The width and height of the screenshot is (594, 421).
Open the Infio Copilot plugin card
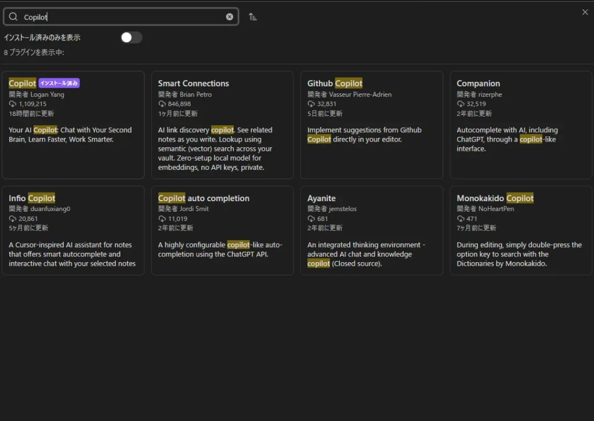tap(73, 230)
